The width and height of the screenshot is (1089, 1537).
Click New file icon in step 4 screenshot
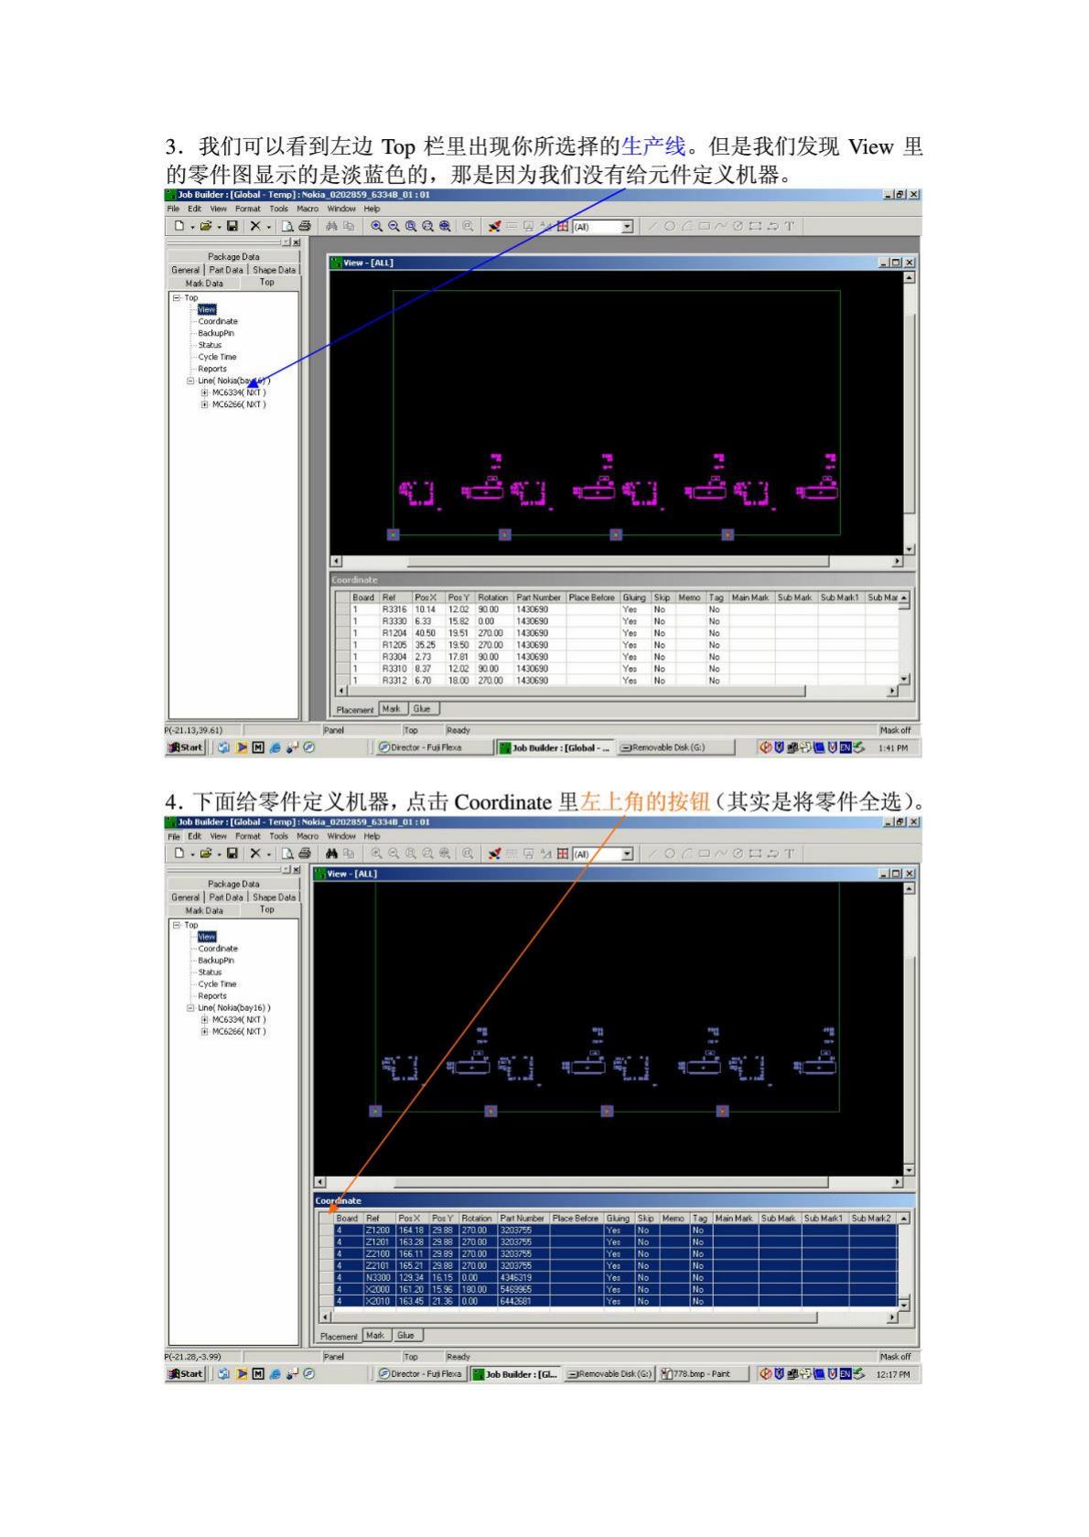click(179, 854)
